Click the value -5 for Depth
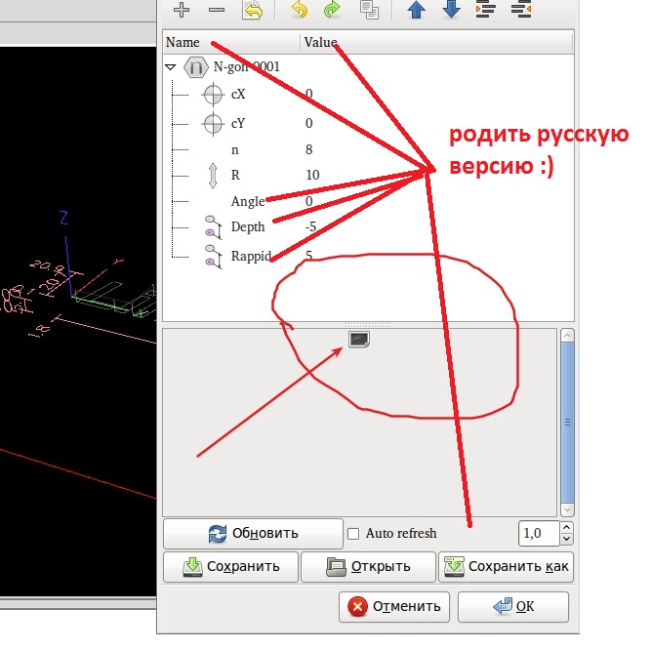This screenshot has height=650, width=651. pyautogui.click(x=311, y=227)
